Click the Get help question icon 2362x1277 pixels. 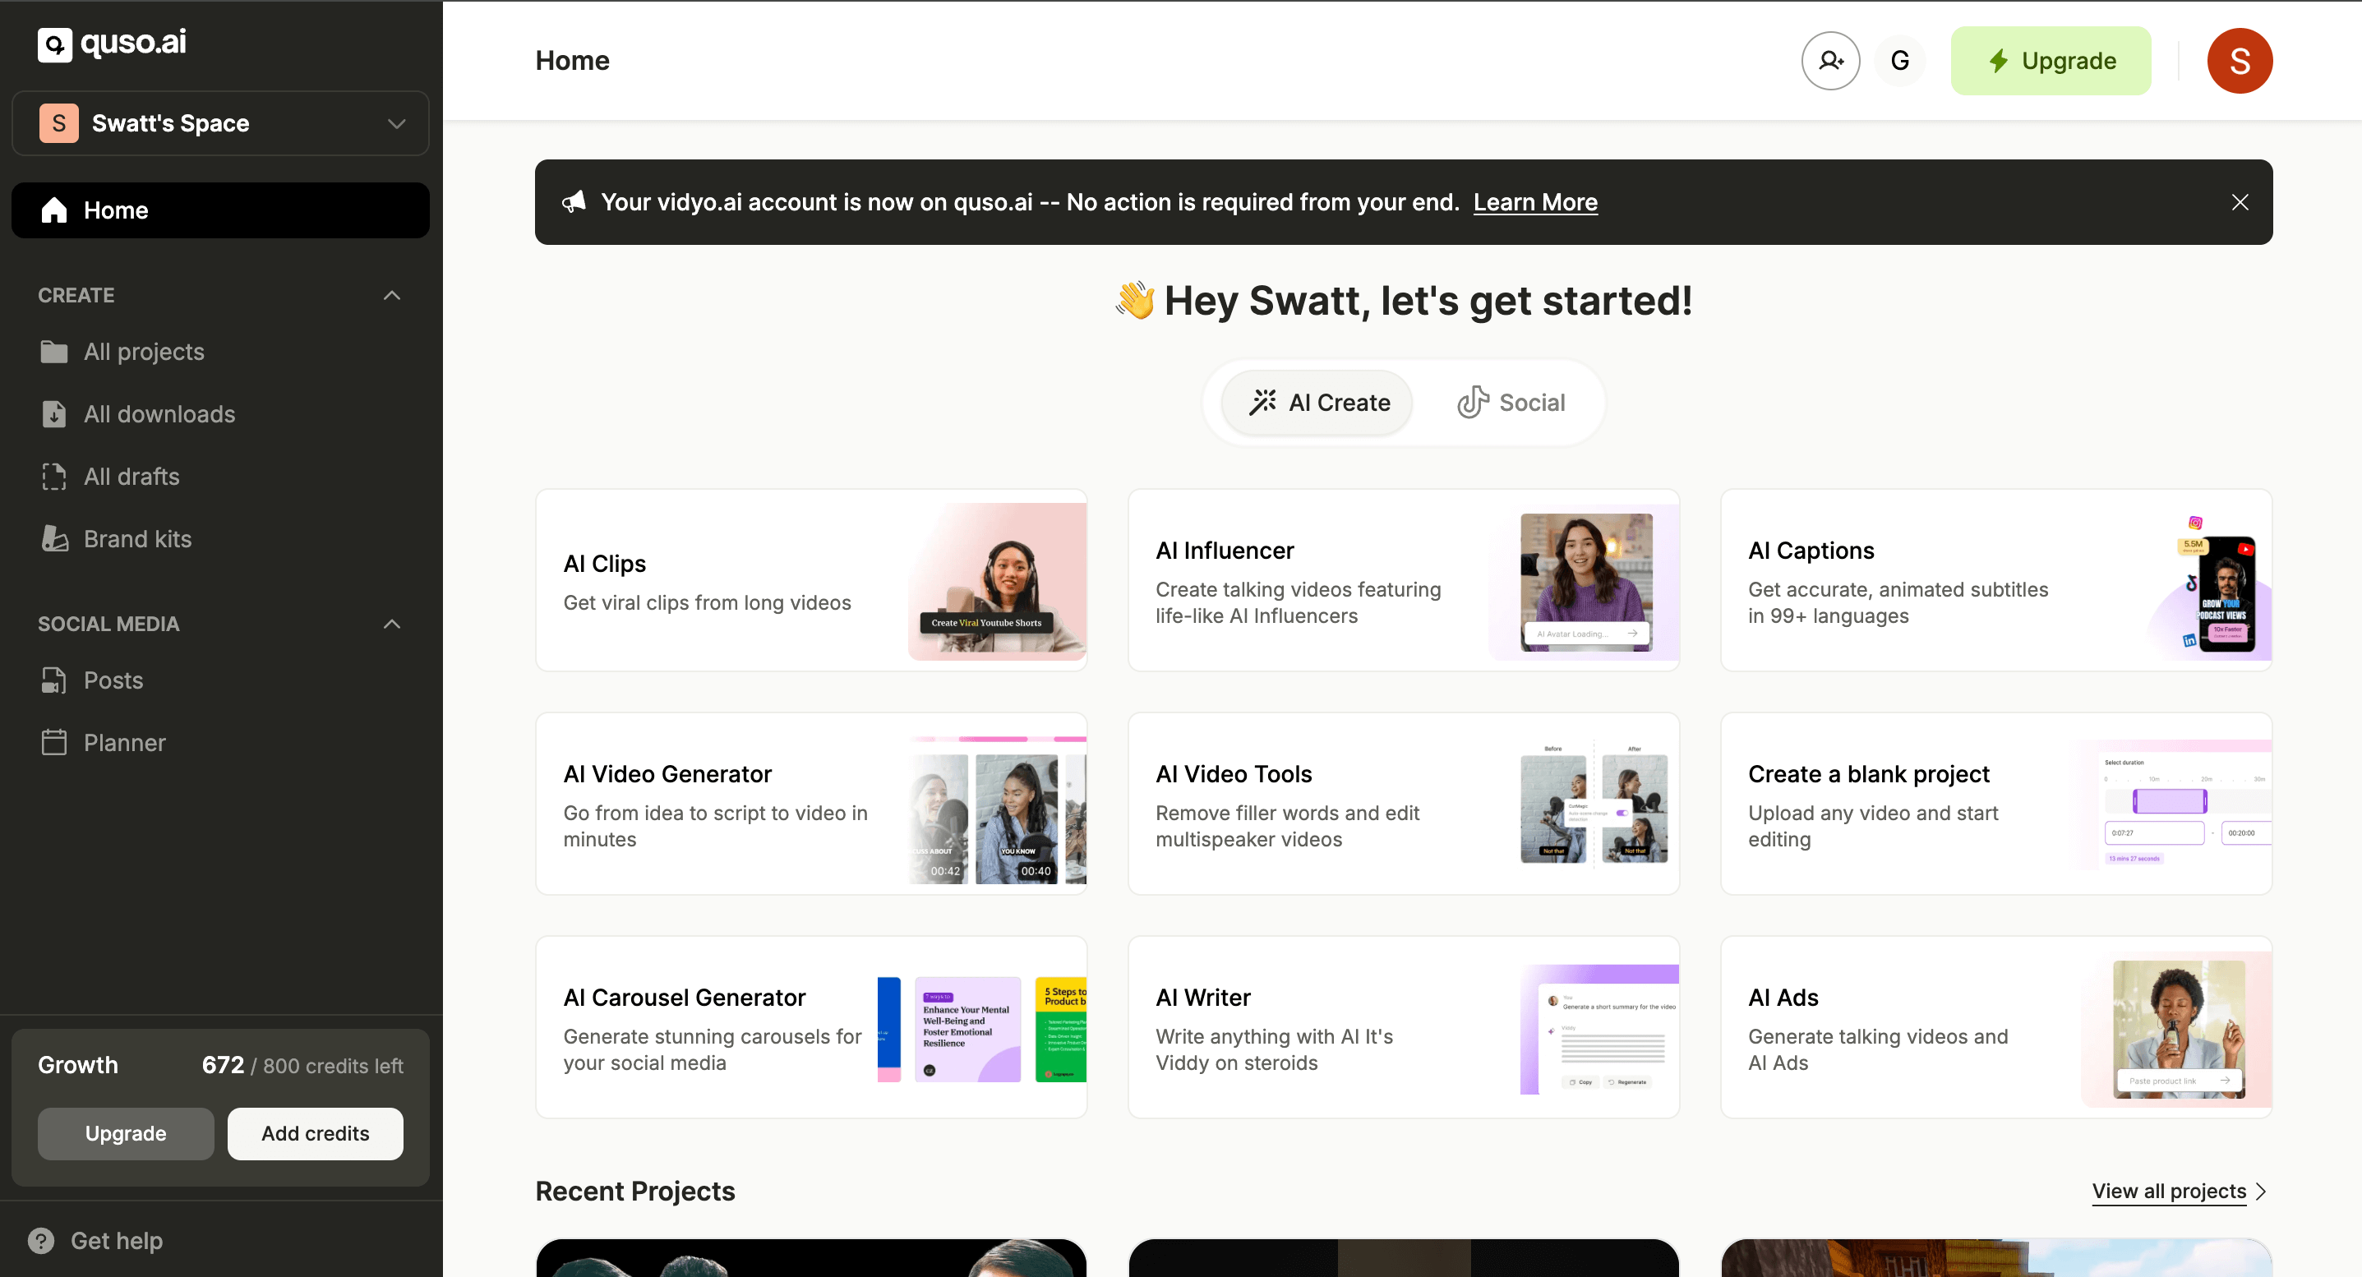pyautogui.click(x=41, y=1240)
